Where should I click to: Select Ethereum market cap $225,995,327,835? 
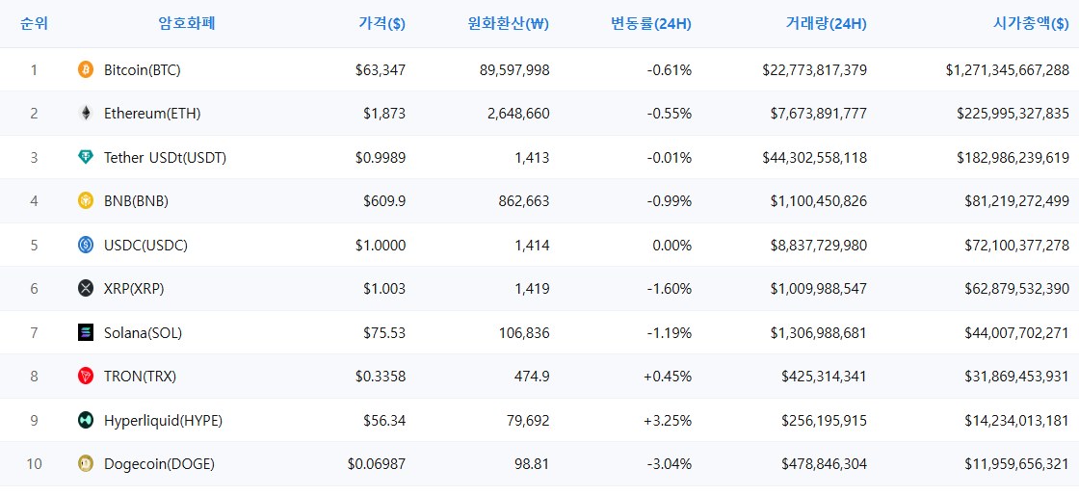click(x=1013, y=114)
